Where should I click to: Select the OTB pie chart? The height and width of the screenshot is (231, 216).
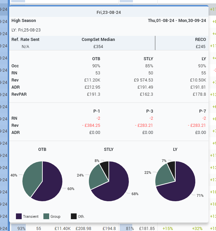pyautogui.click(x=42, y=181)
